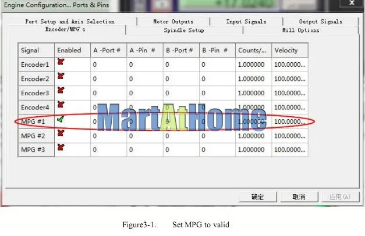Image resolution: width=365 pixels, height=236 pixels.
Task: Edit MPG #3 A -Pin # cell
Action: coord(145,150)
